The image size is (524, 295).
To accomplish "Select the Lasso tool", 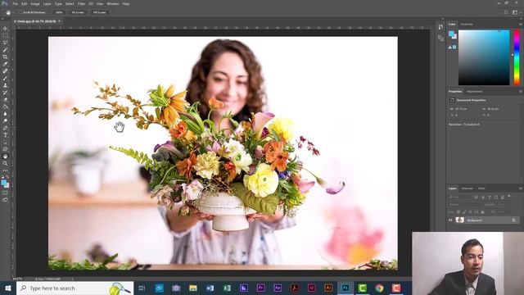I will (x=5, y=43).
